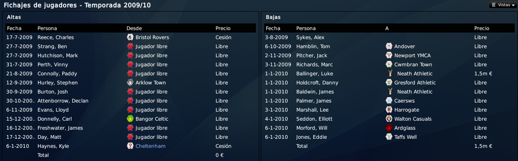Image resolution: width=518 pixels, height=161 pixels.
Task: Click the Bristol Rovers club badge icon
Action: (130, 37)
